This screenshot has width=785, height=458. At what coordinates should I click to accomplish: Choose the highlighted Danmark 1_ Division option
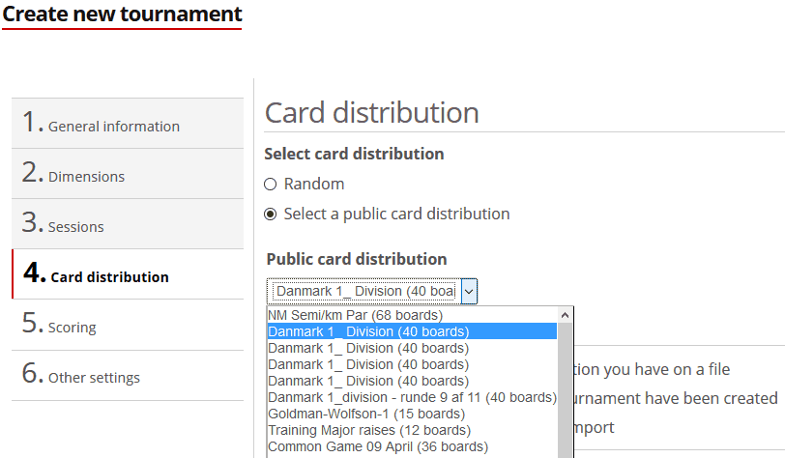click(367, 331)
